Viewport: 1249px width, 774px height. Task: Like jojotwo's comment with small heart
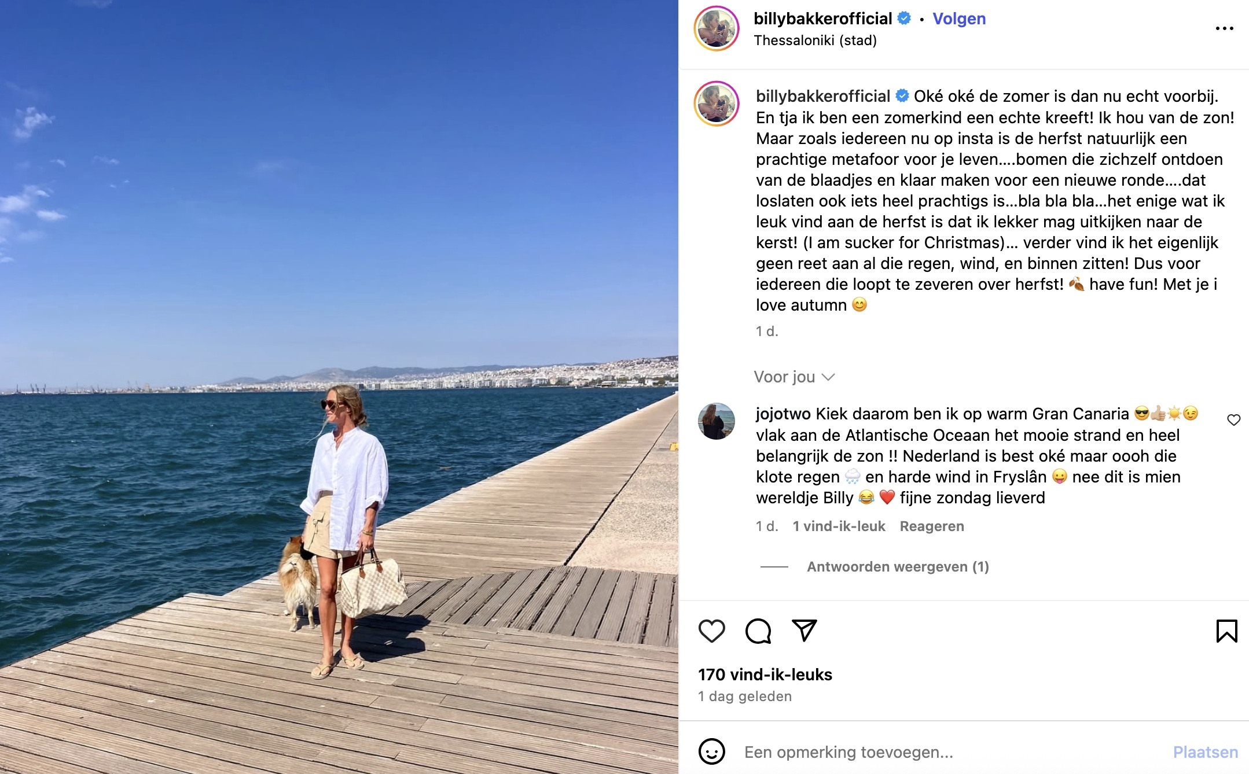tap(1233, 420)
